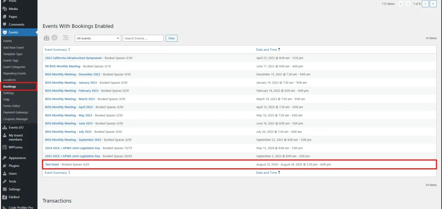Open Forms Editor in the sidebar
The height and width of the screenshot is (209, 442).
(x=12, y=106)
